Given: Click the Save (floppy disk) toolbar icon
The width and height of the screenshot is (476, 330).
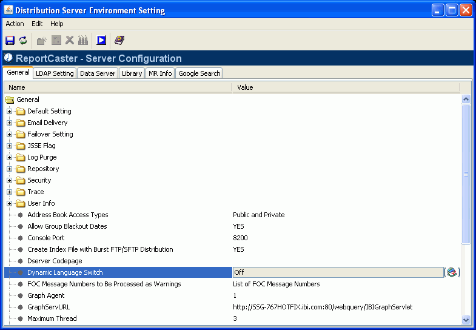Looking at the screenshot, I should [x=10, y=41].
